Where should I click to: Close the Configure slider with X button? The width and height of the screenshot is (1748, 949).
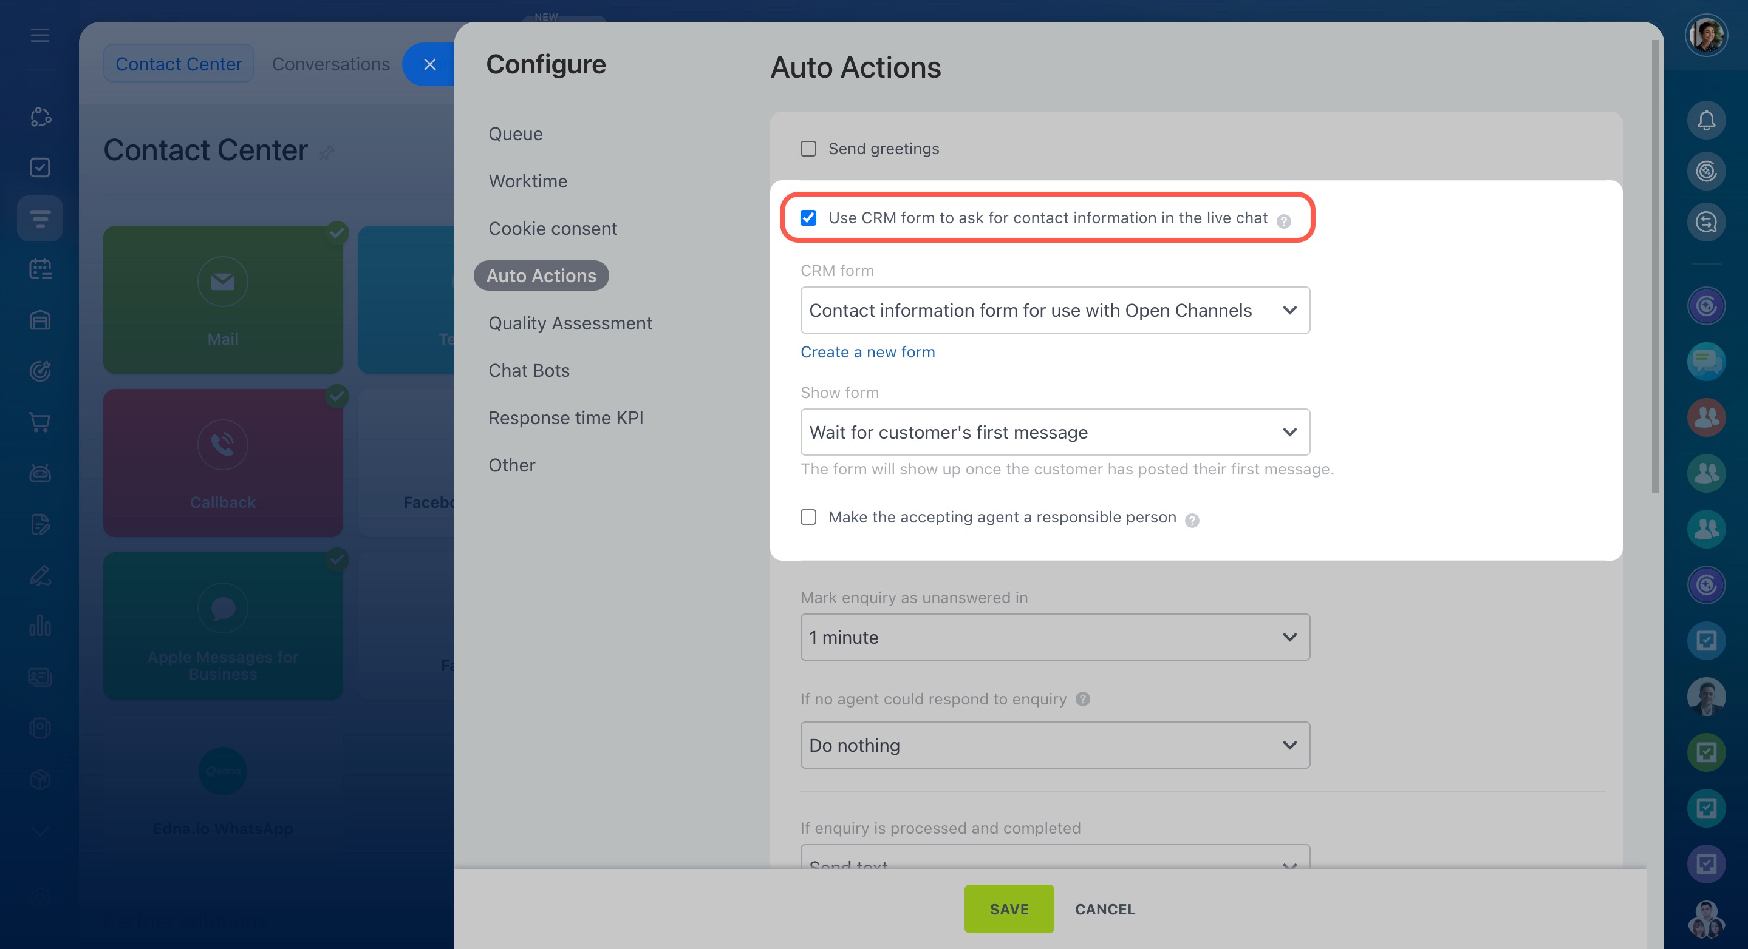click(429, 64)
